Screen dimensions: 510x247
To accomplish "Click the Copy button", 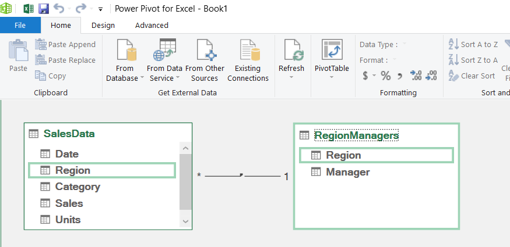I will (x=50, y=76).
